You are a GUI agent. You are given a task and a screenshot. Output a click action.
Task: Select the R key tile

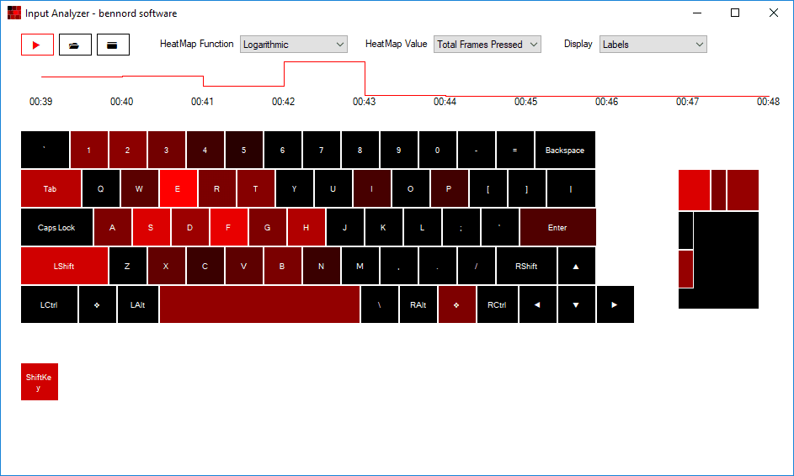(x=216, y=188)
